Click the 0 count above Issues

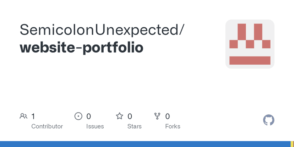coord(89,116)
